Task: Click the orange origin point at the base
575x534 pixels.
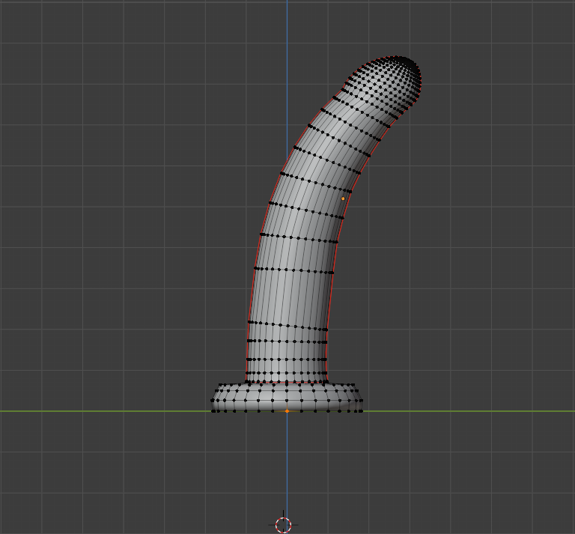Action: pyautogui.click(x=287, y=411)
